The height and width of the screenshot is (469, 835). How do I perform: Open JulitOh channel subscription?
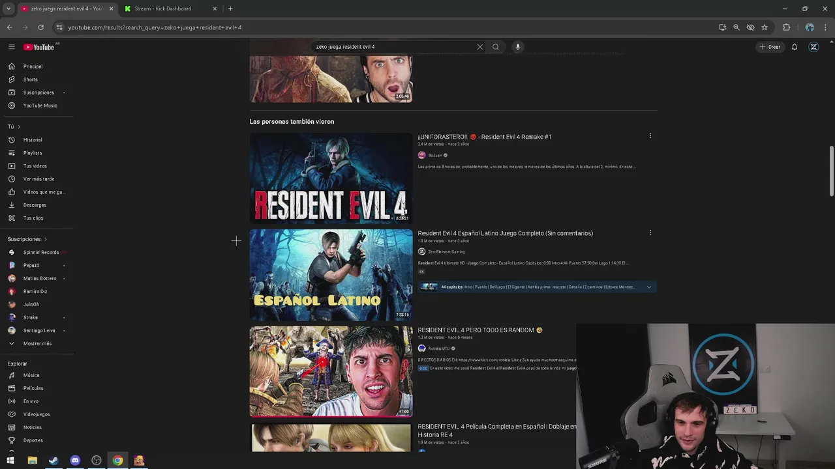pyautogui.click(x=37, y=304)
